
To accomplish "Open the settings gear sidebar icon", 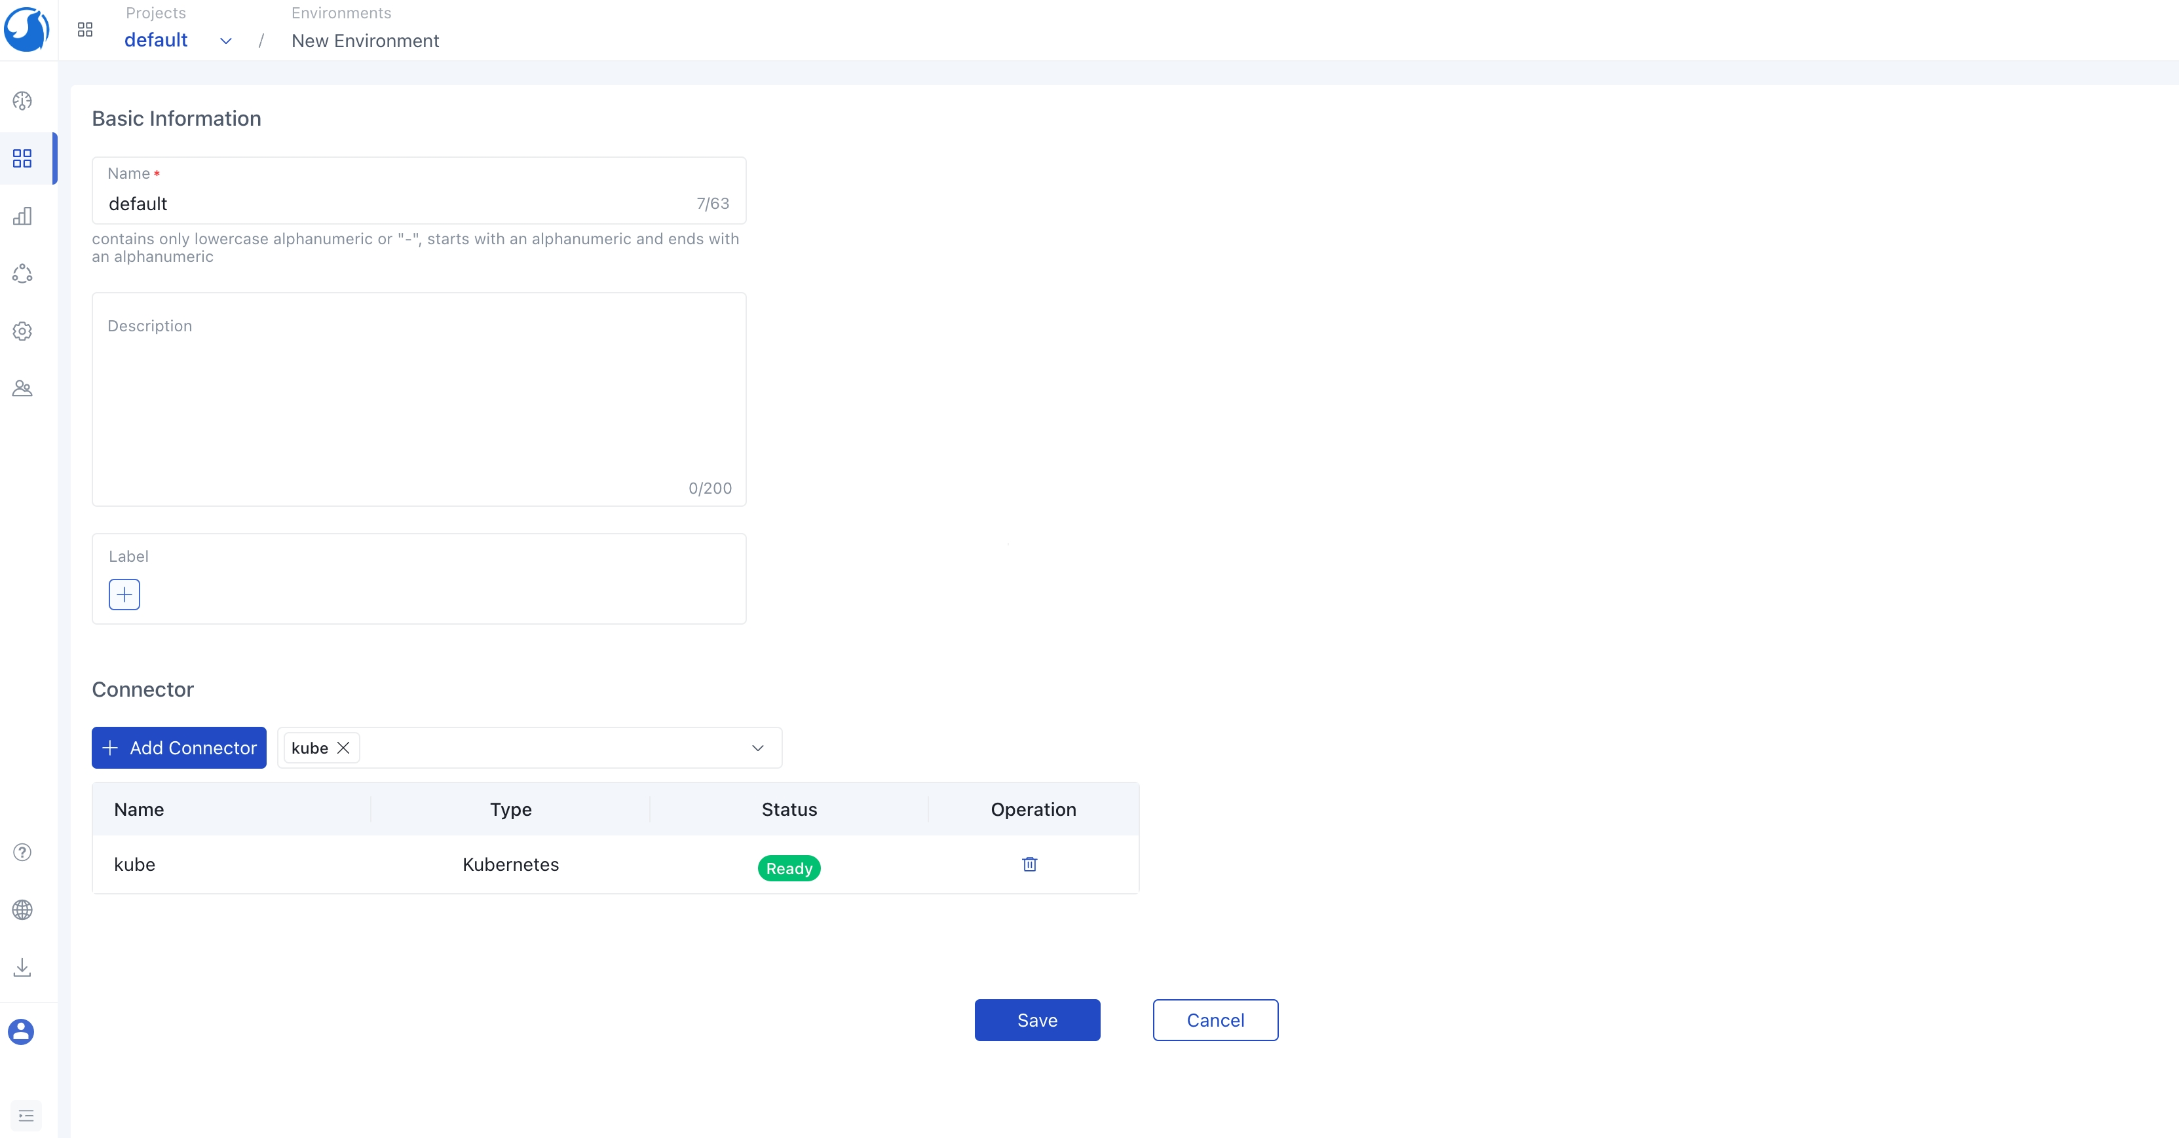I will click(23, 331).
